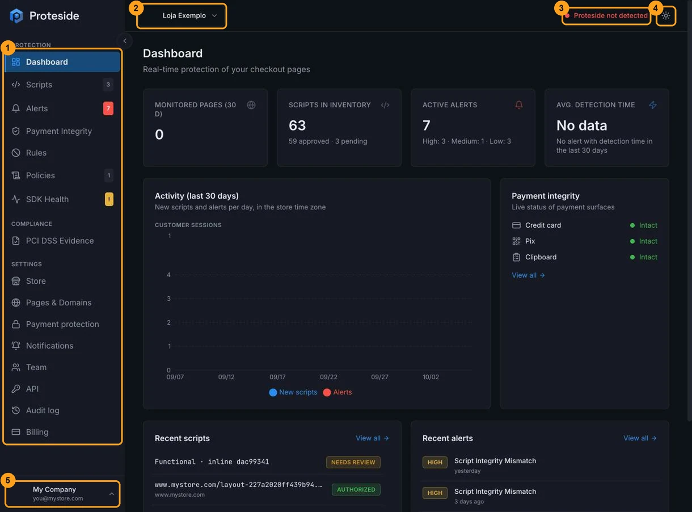This screenshot has height=512, width=692.
Task: Click View all in Recent alerts
Action: (x=640, y=438)
